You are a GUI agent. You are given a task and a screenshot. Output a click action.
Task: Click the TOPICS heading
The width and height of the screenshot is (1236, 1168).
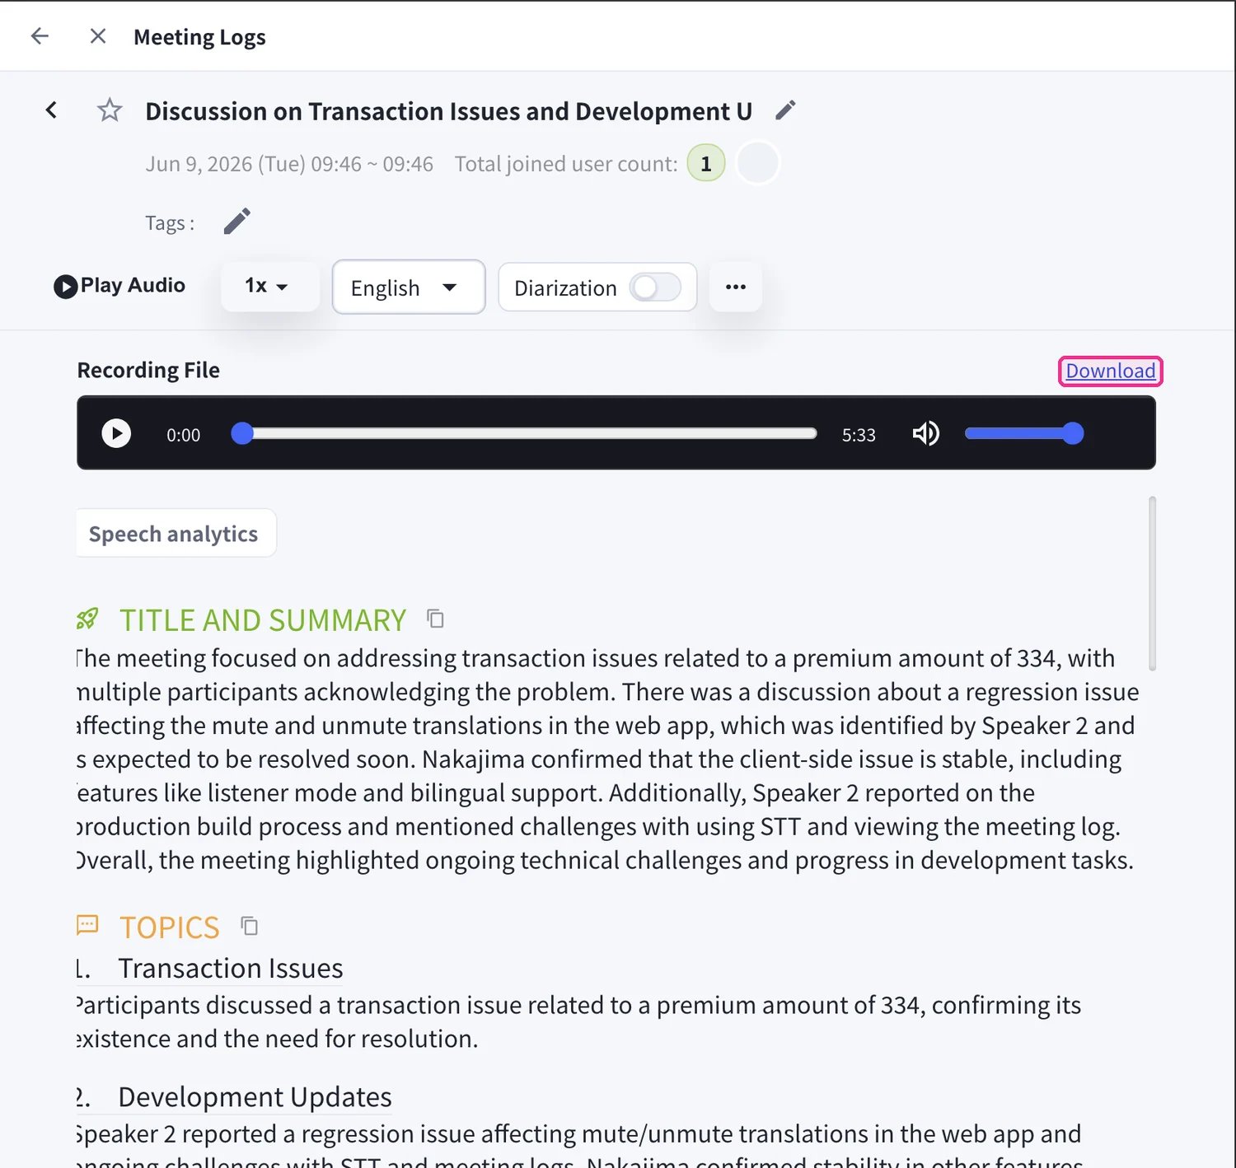click(x=170, y=927)
